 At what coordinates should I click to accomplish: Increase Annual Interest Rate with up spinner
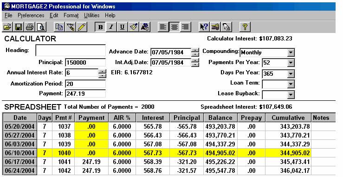[x=103, y=71]
